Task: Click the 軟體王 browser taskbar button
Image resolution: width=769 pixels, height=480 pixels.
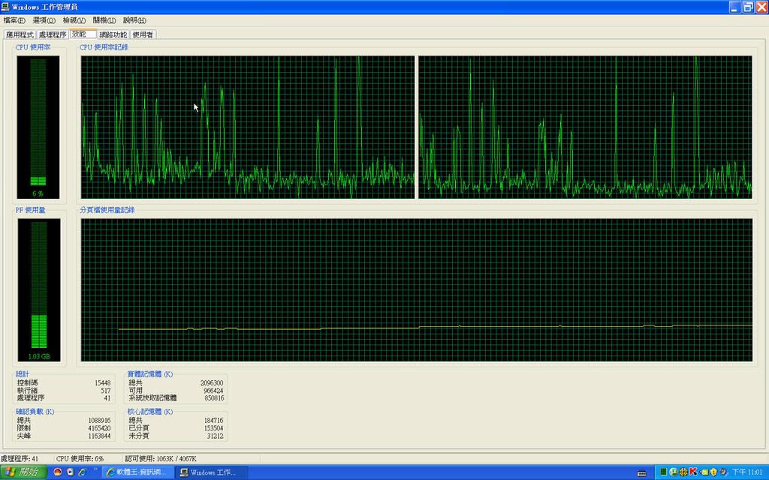Action: 137,472
